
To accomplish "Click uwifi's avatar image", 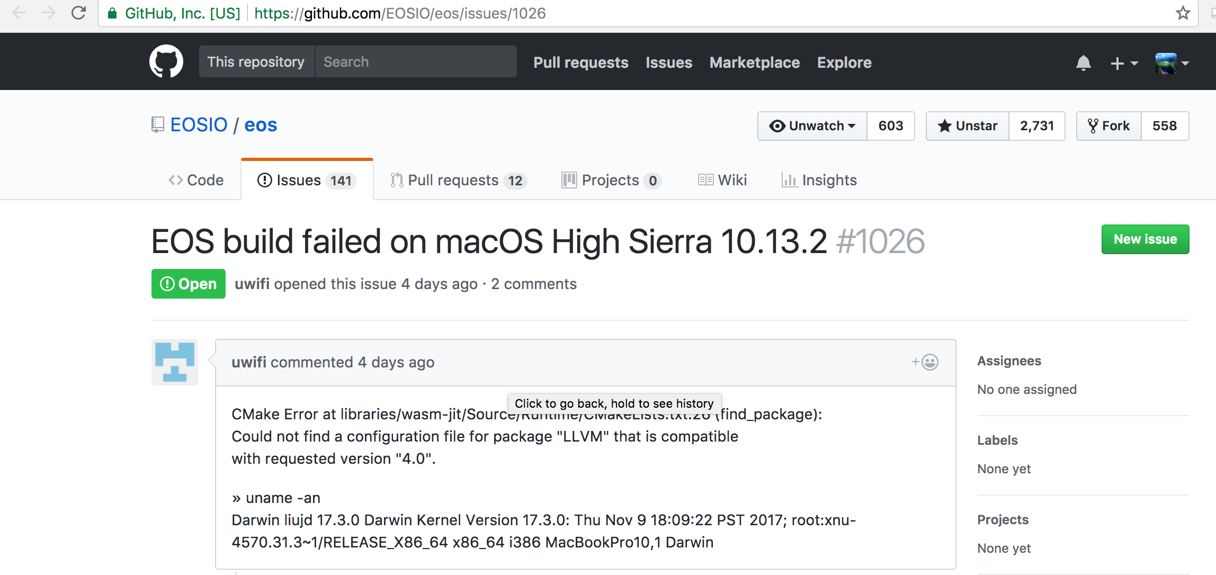I will coord(175,362).
